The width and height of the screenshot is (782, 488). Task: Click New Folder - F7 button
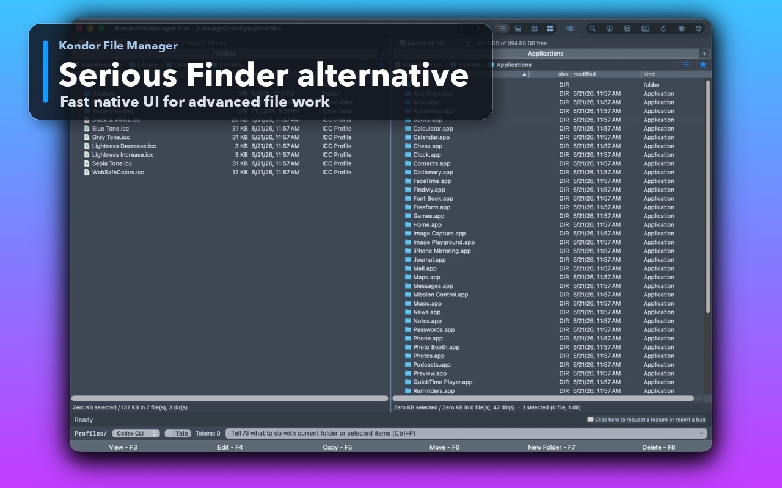tap(551, 447)
